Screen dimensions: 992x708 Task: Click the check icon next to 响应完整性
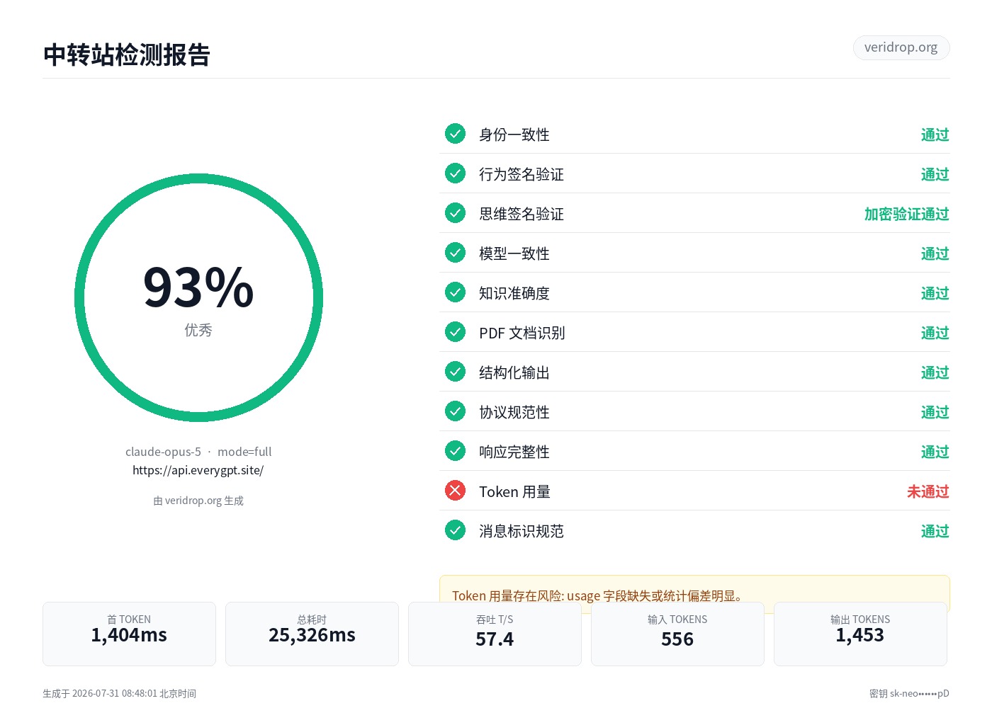tap(455, 450)
